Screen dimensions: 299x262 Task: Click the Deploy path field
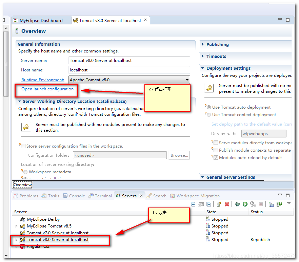pyautogui.click(x=264, y=134)
